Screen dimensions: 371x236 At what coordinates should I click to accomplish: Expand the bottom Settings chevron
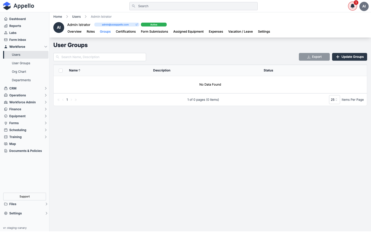tap(46, 213)
